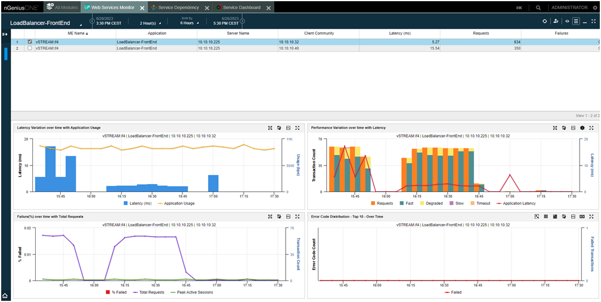Click the All Modules stack icon

pyautogui.click(x=49, y=7)
